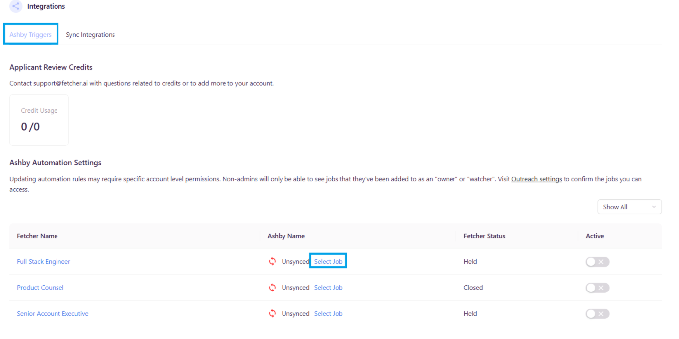The height and width of the screenshot is (339, 679).
Task: Click the Fetcher Status column header
Action: click(484, 236)
